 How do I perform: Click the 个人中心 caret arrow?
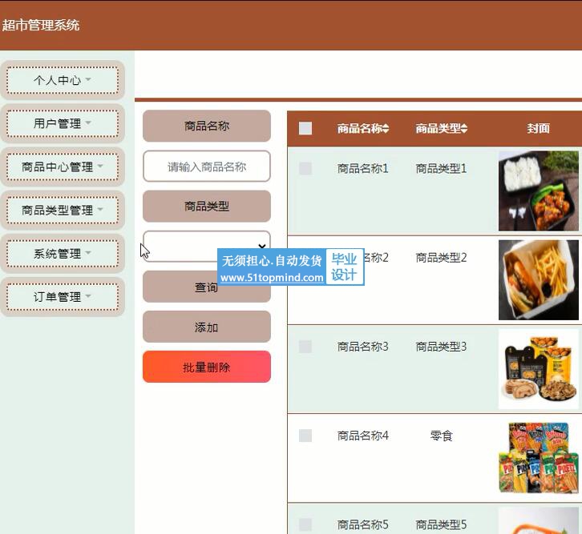tap(88, 79)
